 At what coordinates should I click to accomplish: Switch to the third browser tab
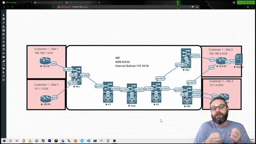click(81, 2)
